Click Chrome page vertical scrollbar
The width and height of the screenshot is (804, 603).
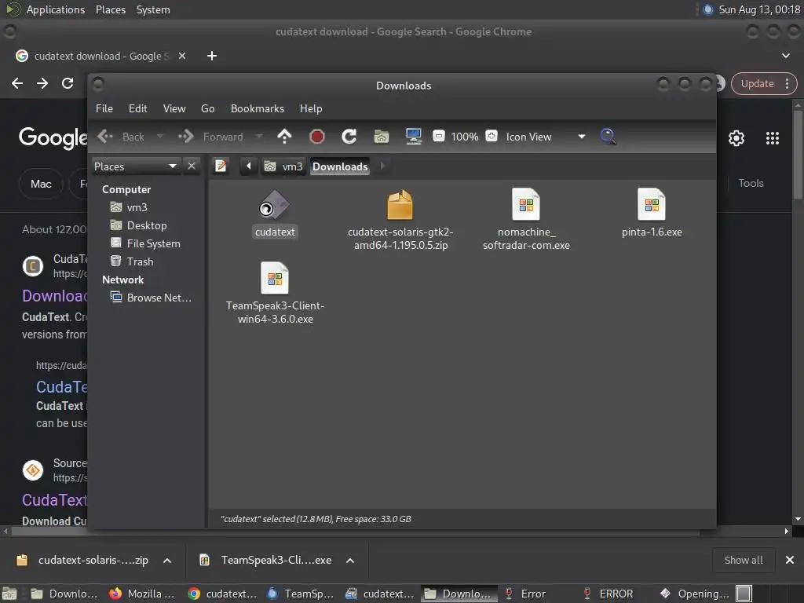click(x=798, y=154)
